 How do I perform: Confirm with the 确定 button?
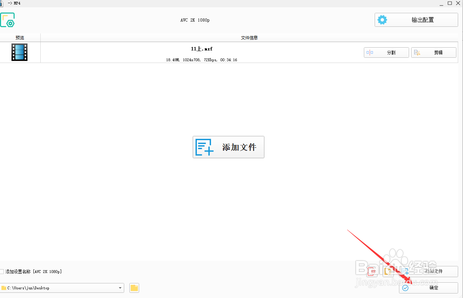(428, 288)
